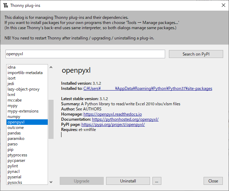Click the Uninstall button
229x191 pixels.
tap(128, 181)
